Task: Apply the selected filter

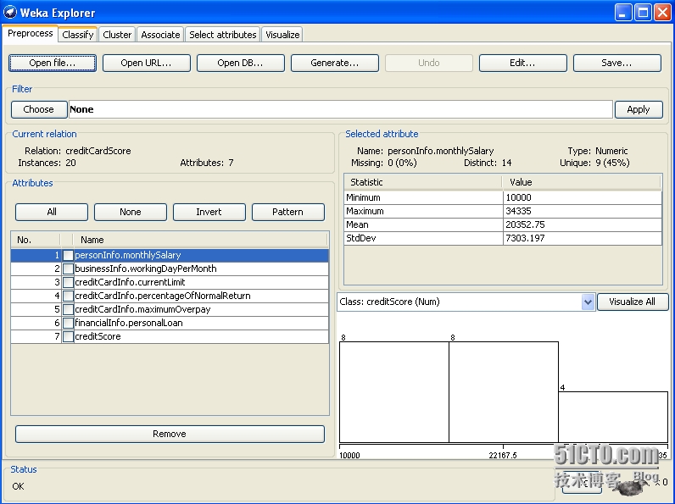Action: pyautogui.click(x=639, y=109)
